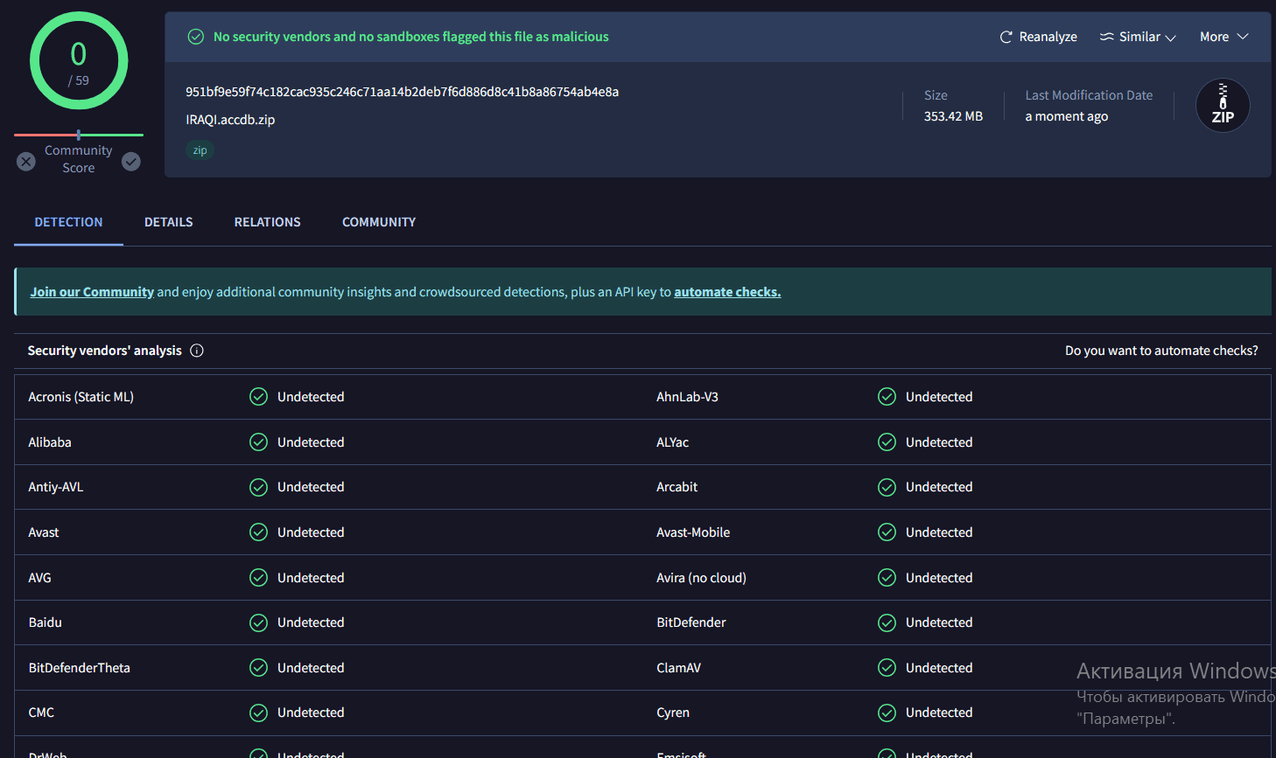Screen dimensions: 1276x758
Task: Open the Similar dropdown
Action: (x=1135, y=36)
